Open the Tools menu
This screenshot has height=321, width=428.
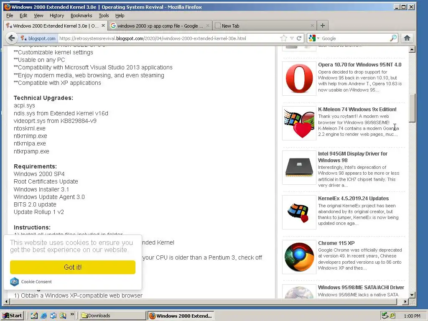pyautogui.click(x=104, y=15)
